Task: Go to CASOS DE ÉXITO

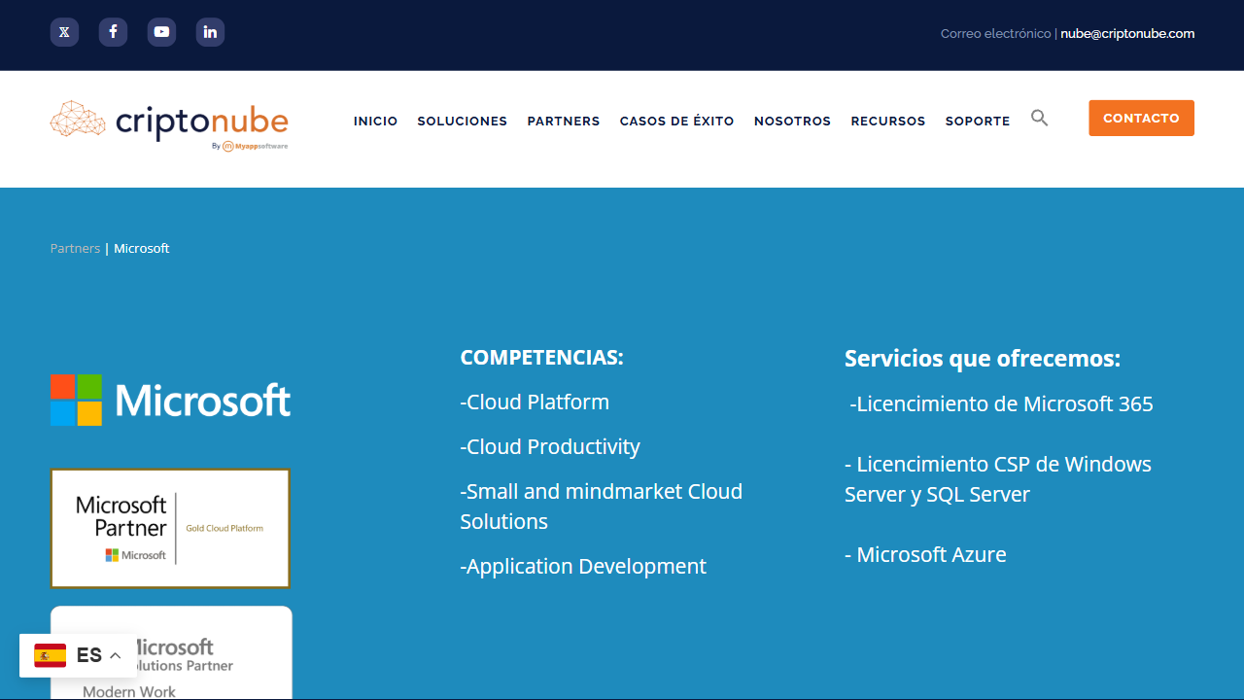Action: point(676,122)
